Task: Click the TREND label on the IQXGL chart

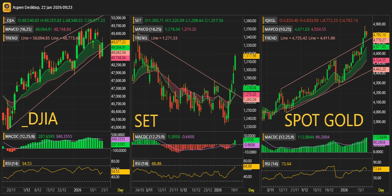Action: point(271,38)
